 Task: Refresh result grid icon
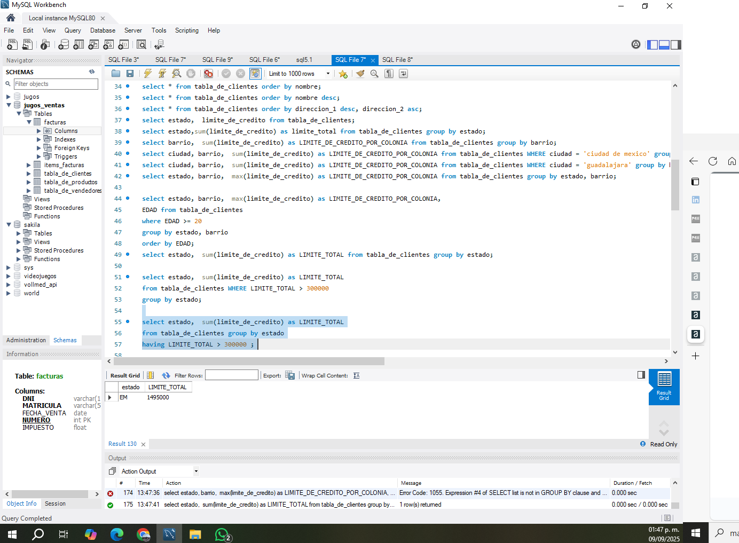[x=166, y=375]
